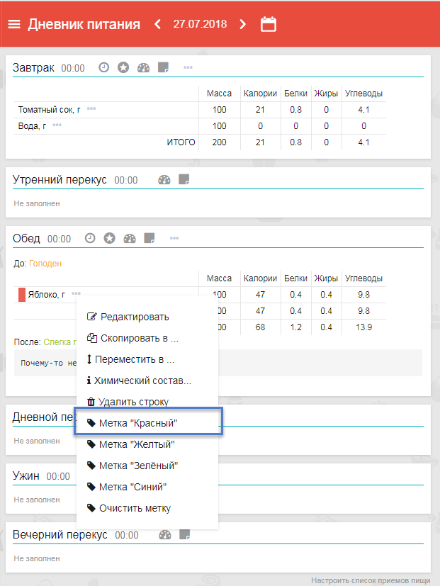The height and width of the screenshot is (586, 440).
Task: Expand more options for Завтрак meal
Action: tap(188, 67)
